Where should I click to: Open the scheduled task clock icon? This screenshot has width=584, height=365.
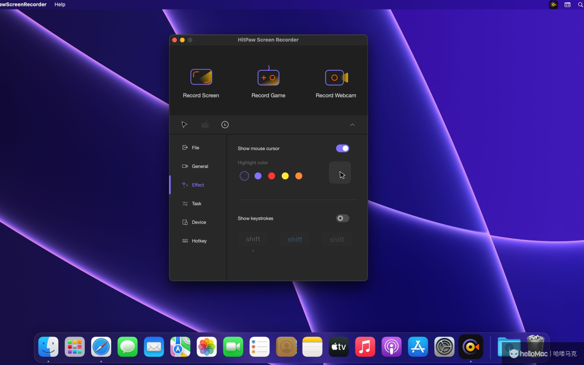[225, 125]
